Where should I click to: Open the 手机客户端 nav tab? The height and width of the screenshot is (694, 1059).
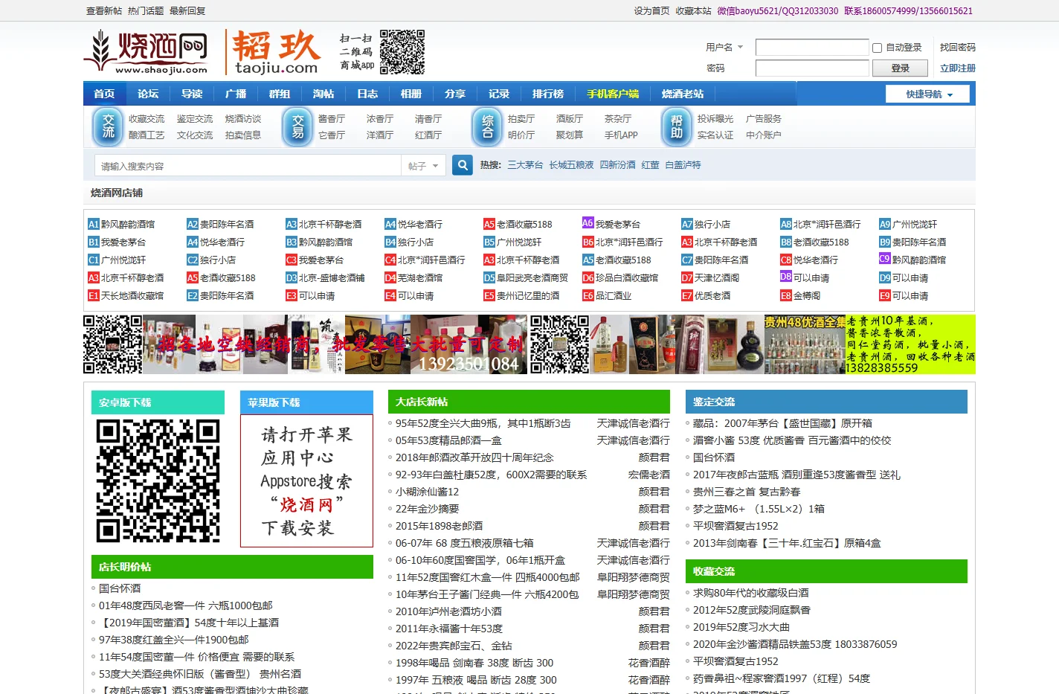click(613, 94)
